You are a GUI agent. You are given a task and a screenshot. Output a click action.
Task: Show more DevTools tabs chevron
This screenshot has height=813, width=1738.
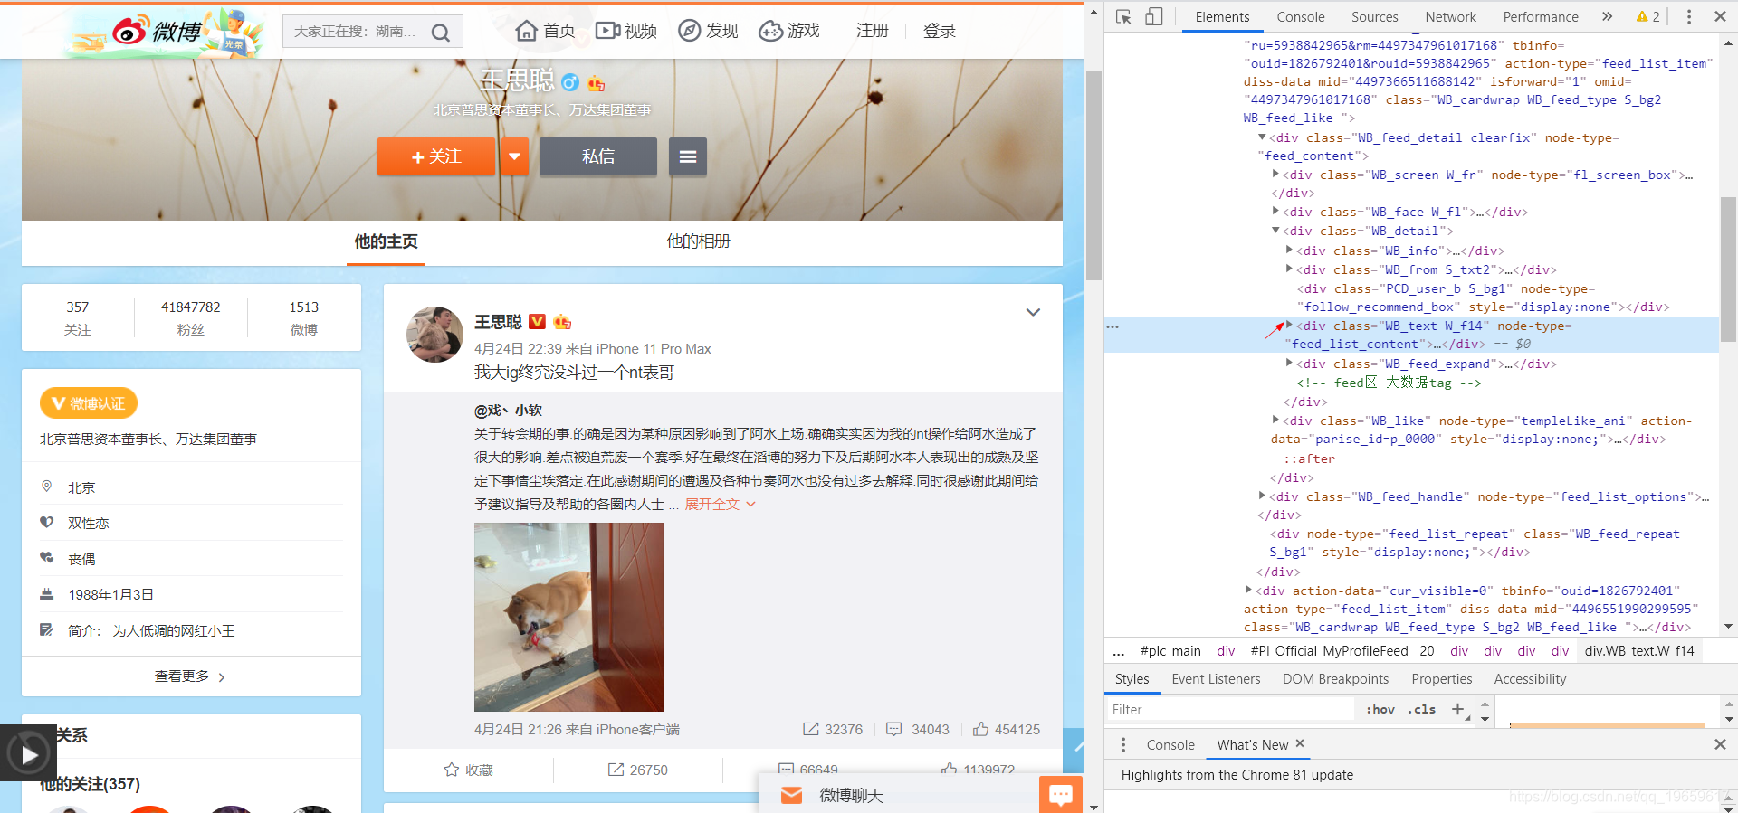(x=1607, y=16)
